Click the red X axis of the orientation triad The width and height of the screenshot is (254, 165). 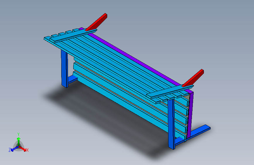tap(23, 149)
